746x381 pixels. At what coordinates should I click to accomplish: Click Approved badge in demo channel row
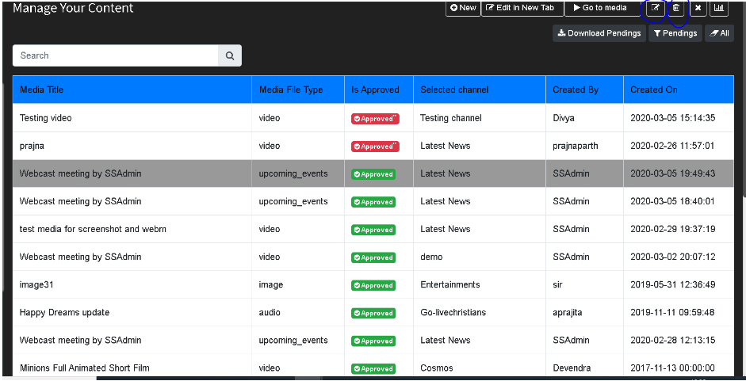pyautogui.click(x=373, y=257)
